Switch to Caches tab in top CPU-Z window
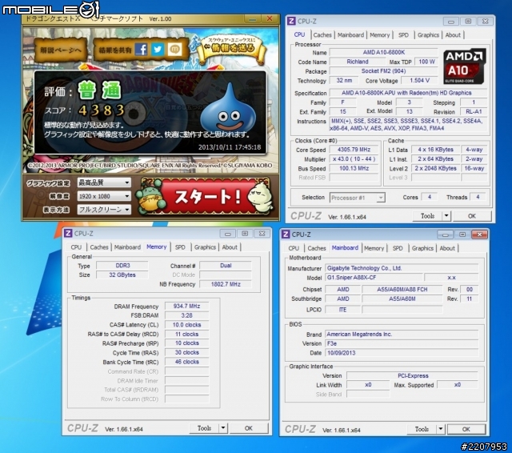Image resolution: width=512 pixels, height=453 pixels. [x=322, y=35]
